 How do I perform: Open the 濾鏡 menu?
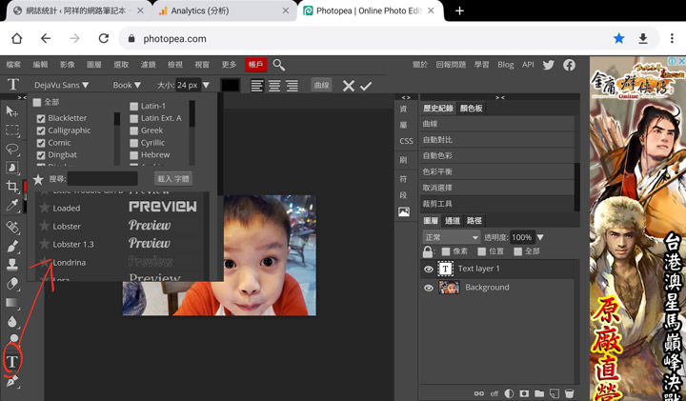tap(149, 65)
